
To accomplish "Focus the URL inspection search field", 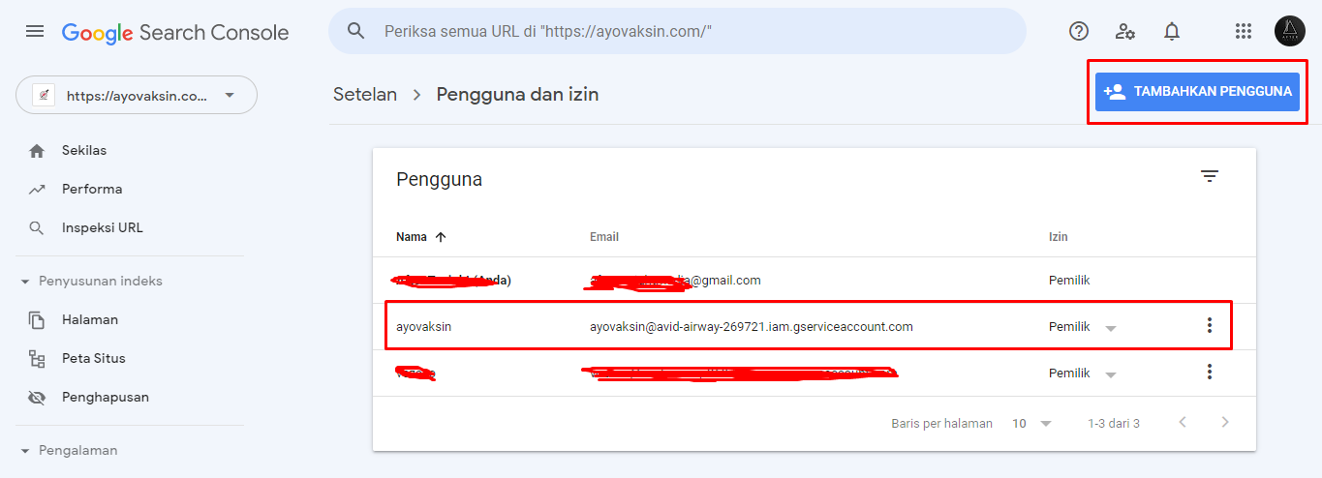I will [677, 31].
